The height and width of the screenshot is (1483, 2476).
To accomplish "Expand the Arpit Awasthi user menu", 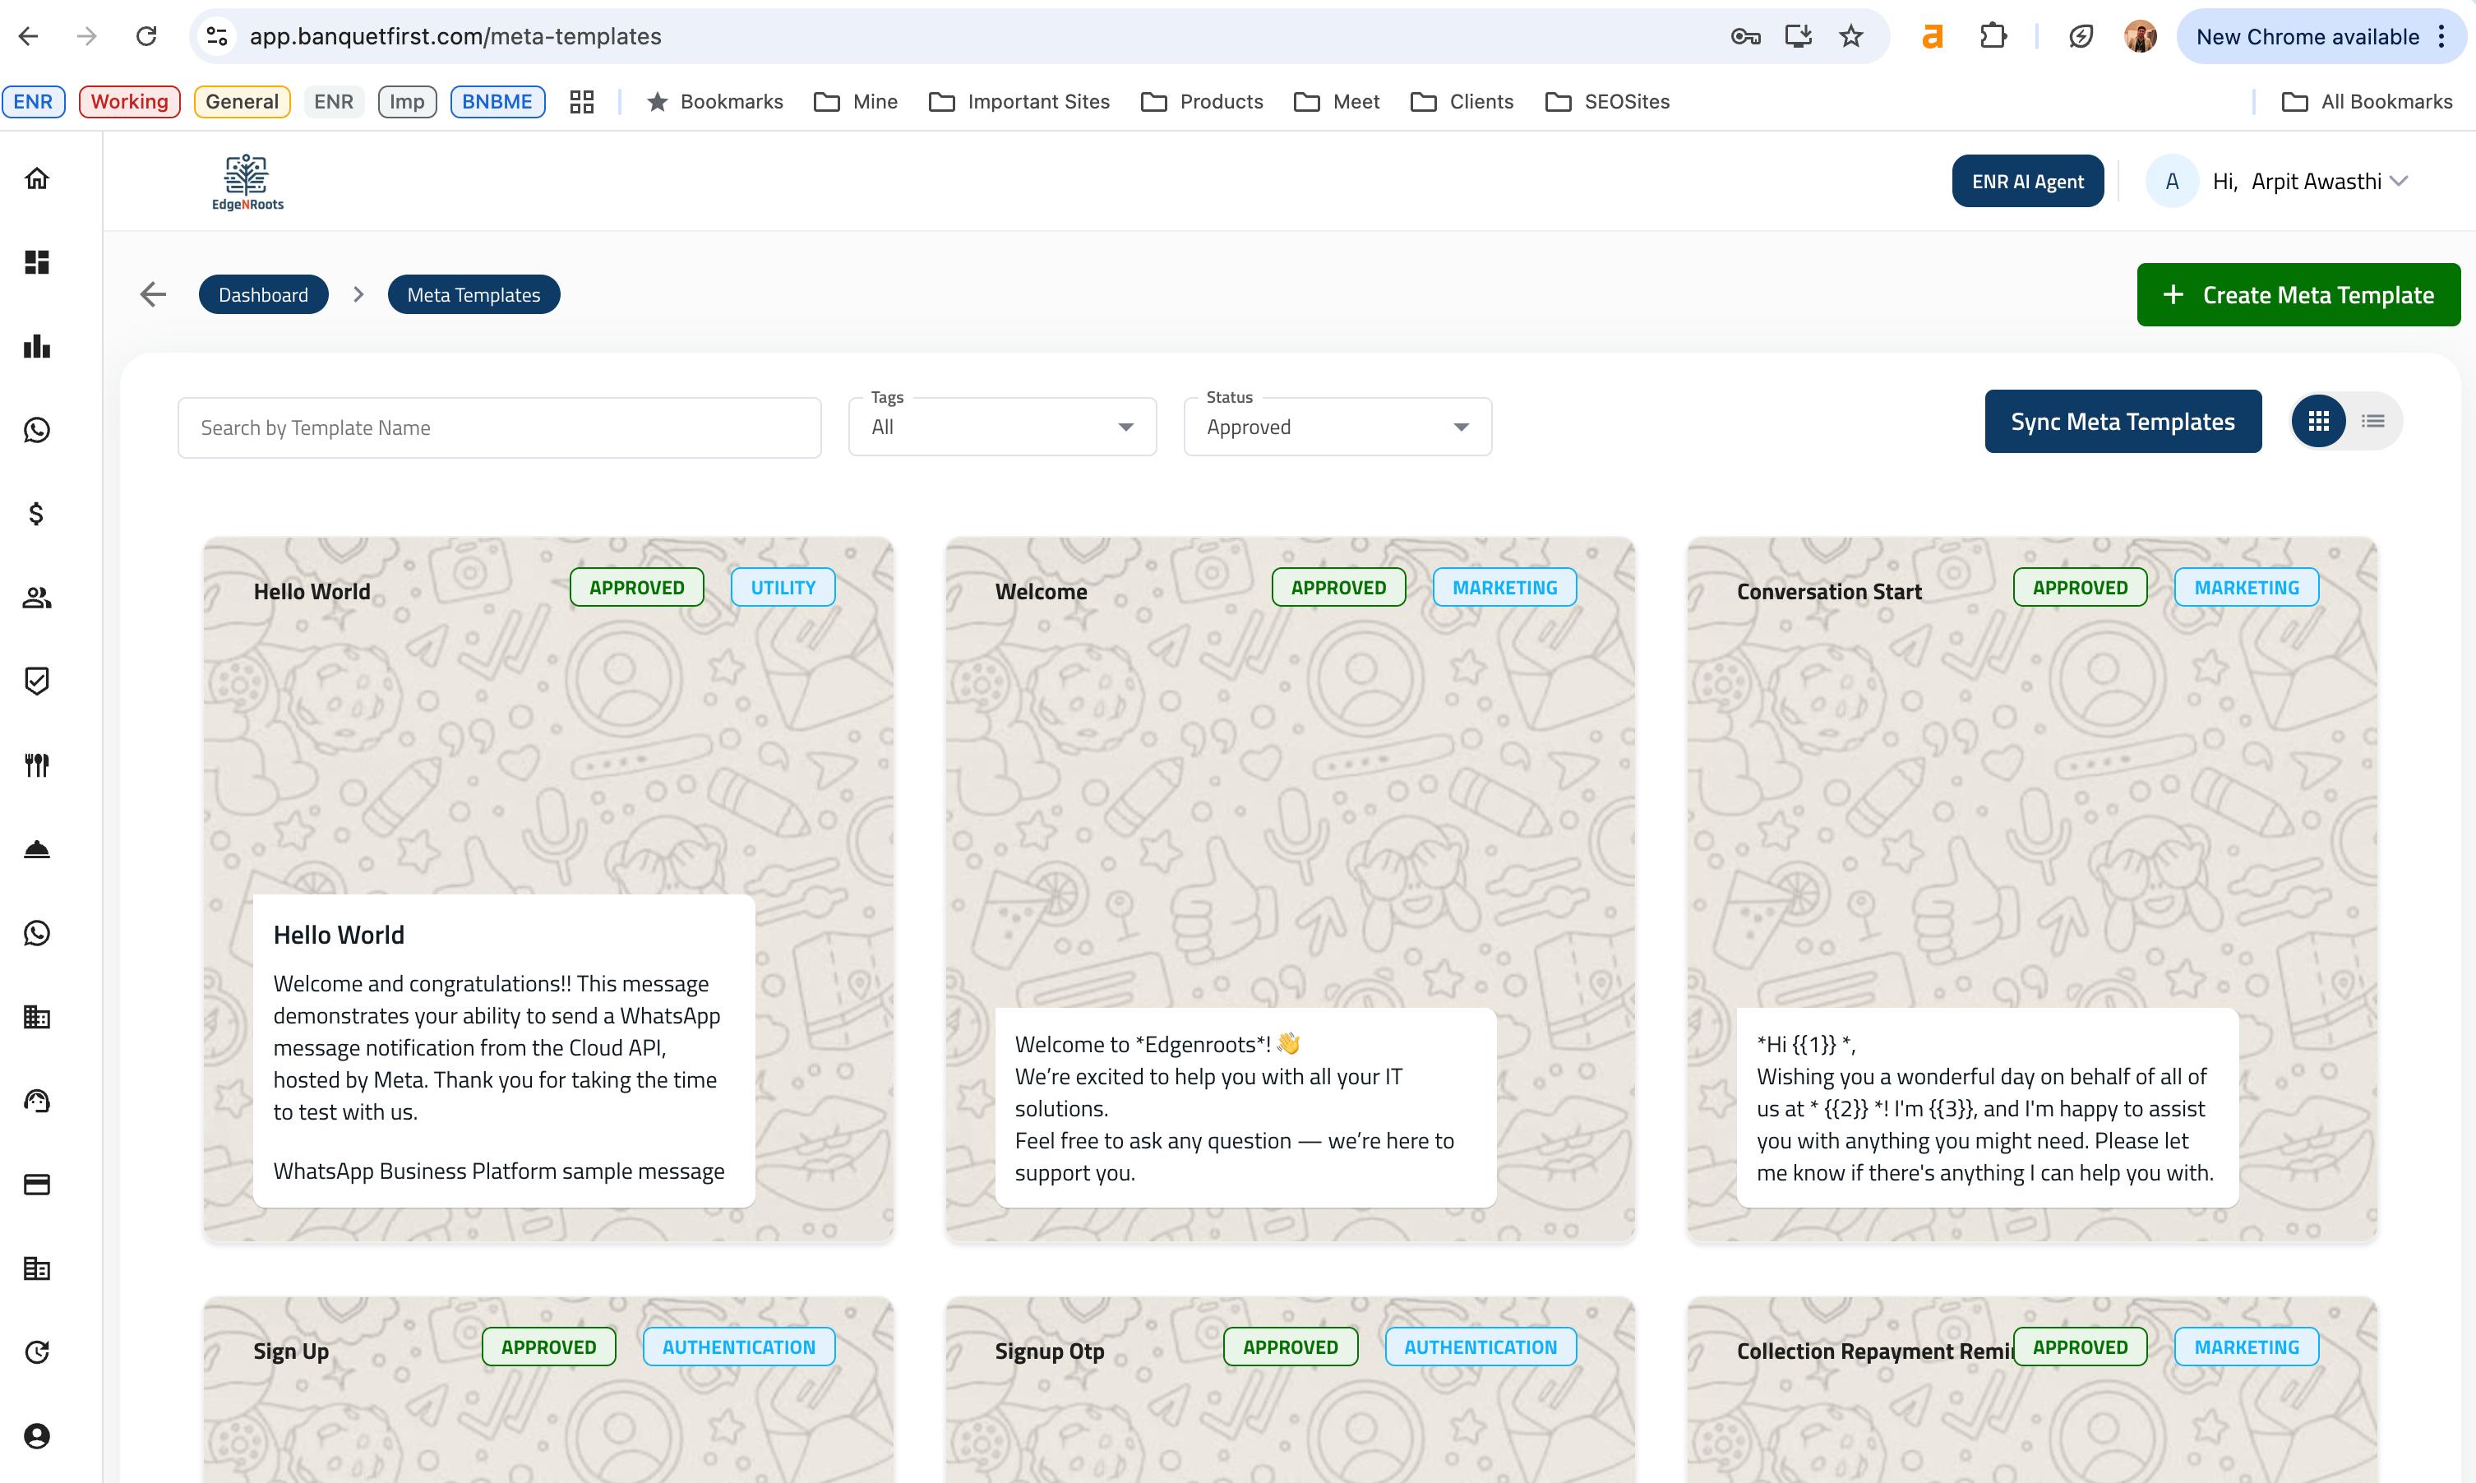I will pyautogui.click(x=2315, y=182).
